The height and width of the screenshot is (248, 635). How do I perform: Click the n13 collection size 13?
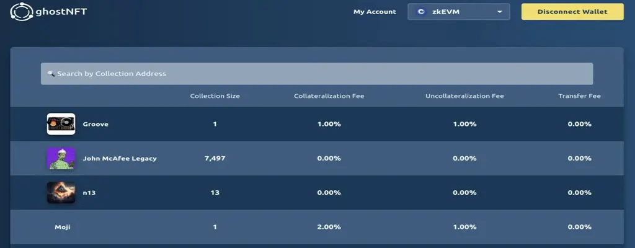click(x=215, y=193)
